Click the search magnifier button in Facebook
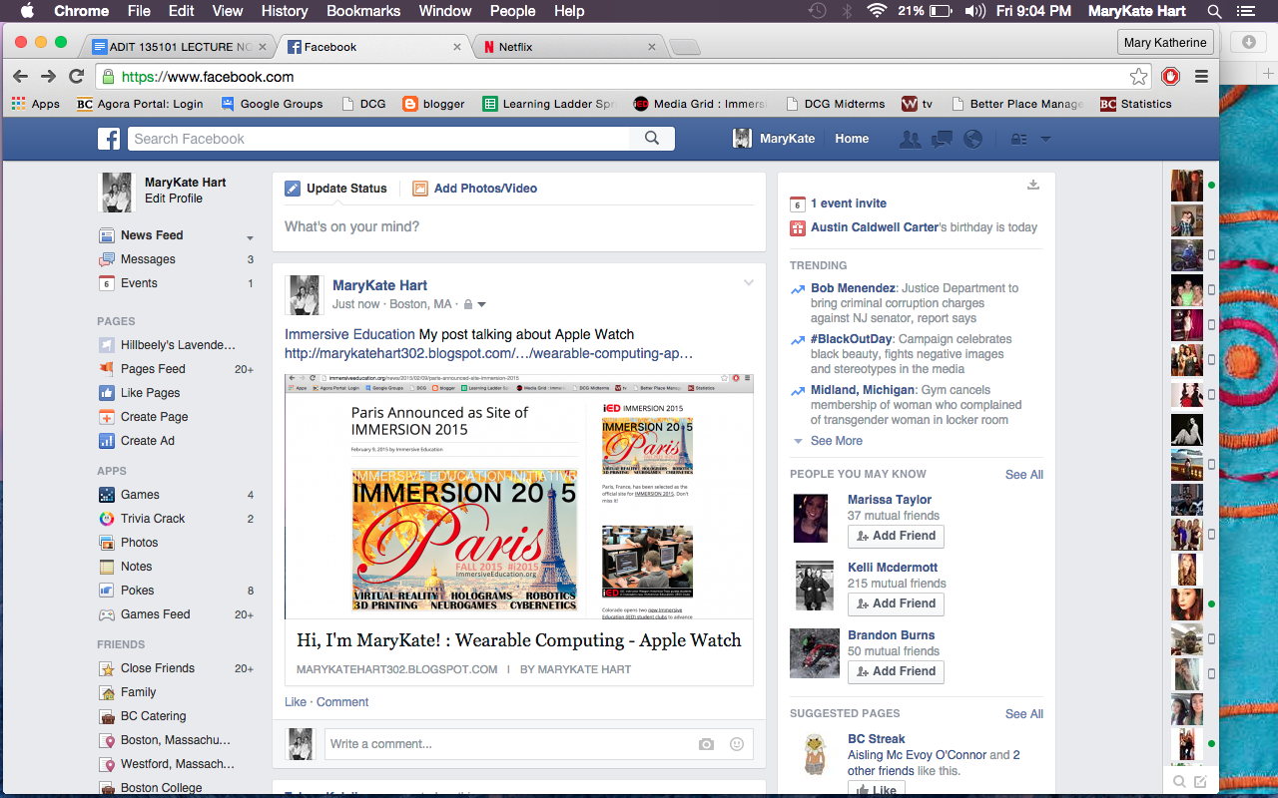1278x798 pixels. click(652, 139)
